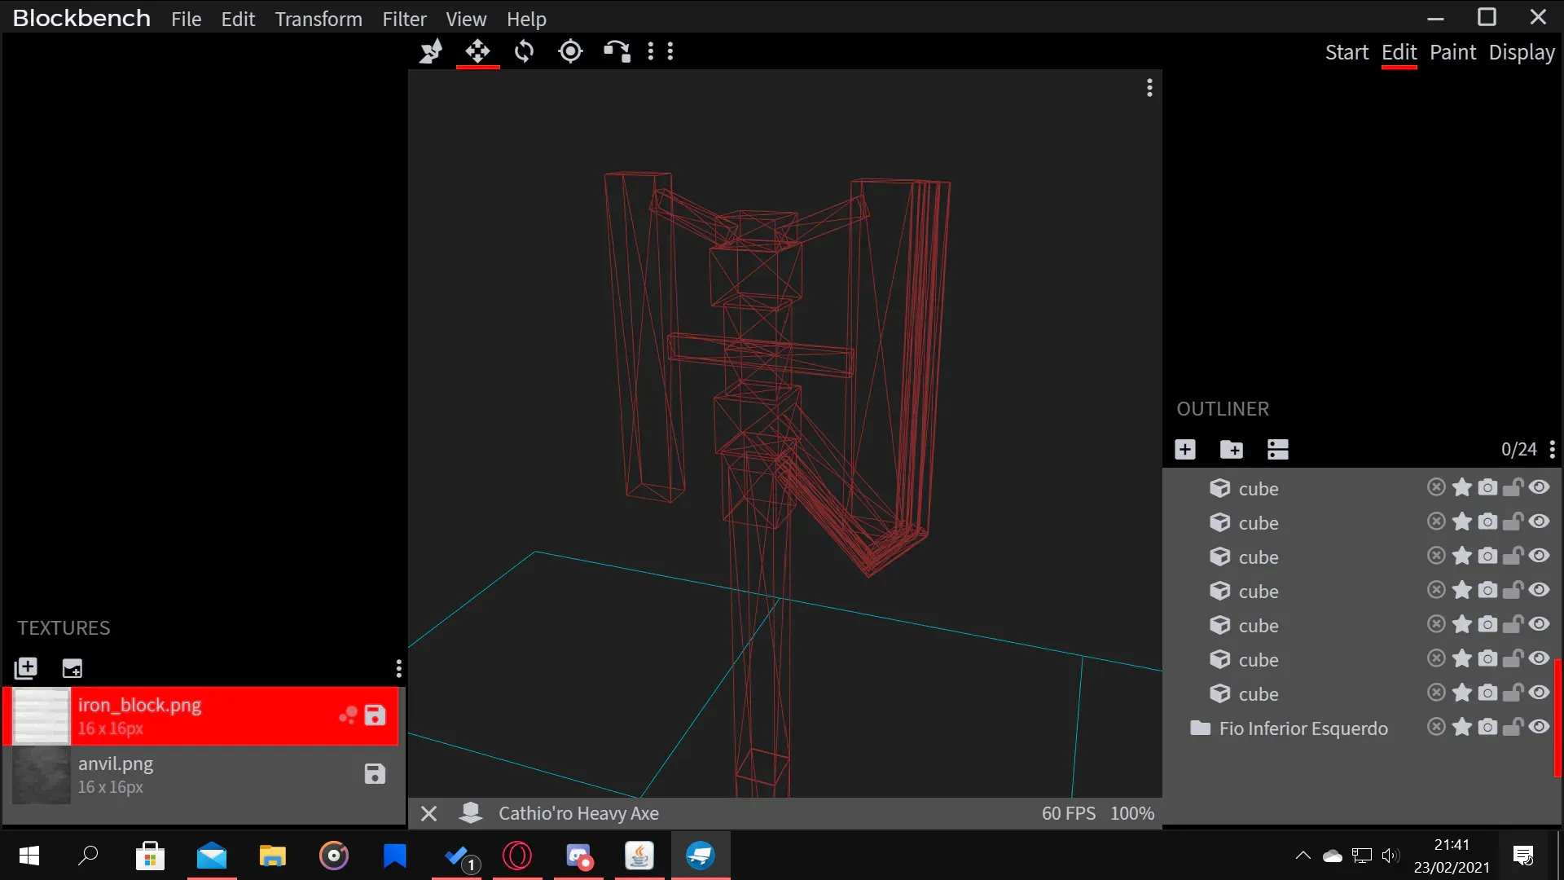Save the anvil.png texture
Screen dimensions: 1564x880
point(375,774)
